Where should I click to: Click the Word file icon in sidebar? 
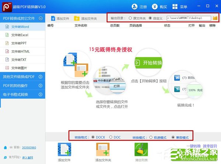pos(7,27)
